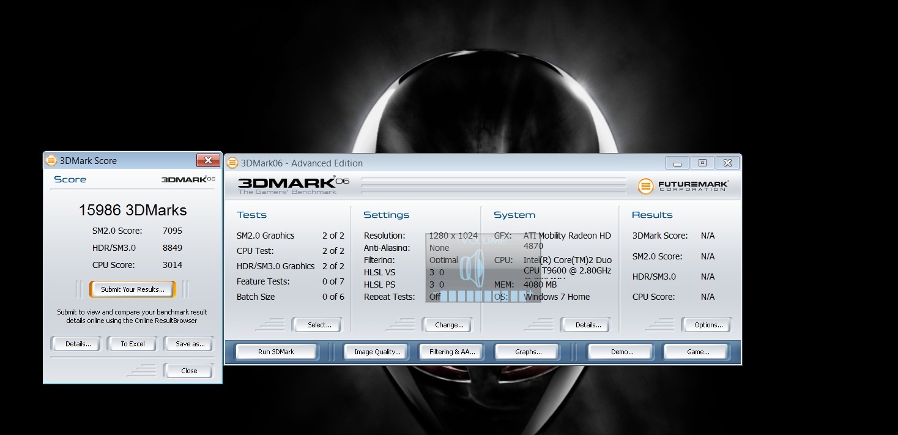Image resolution: width=898 pixels, height=435 pixels.
Task: Start benchmark with Run 3DMark
Action: click(x=276, y=352)
